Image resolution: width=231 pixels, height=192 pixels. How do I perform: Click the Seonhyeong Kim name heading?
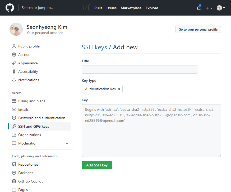[x=47, y=27]
